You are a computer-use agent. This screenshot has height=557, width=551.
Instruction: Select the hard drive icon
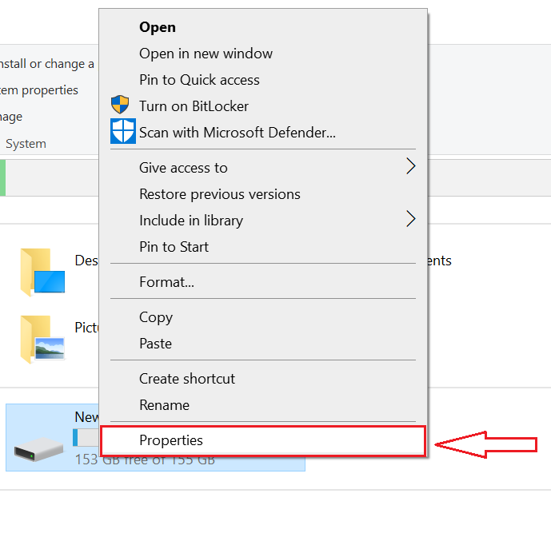tap(38, 449)
